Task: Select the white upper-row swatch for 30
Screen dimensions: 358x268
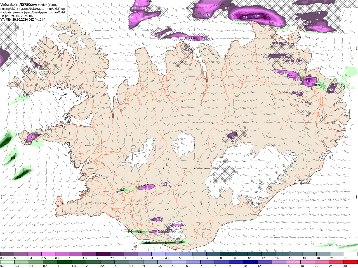Action: coord(351,254)
